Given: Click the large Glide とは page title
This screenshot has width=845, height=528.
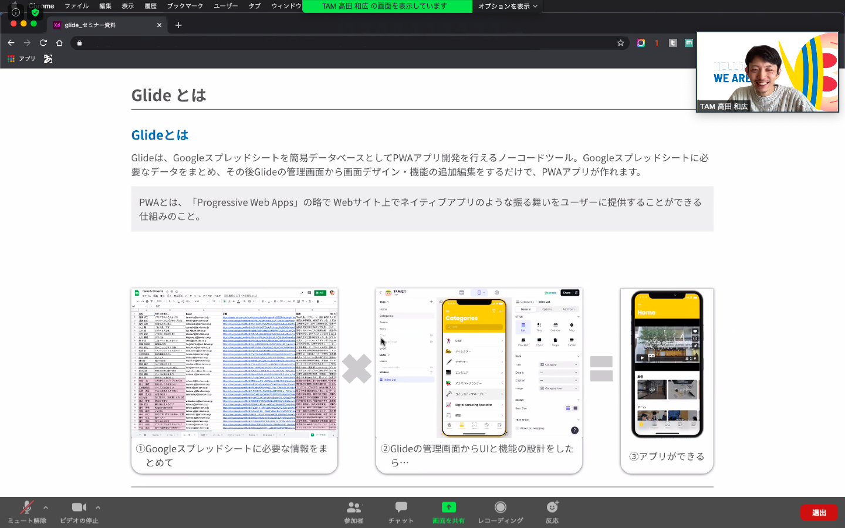Looking at the screenshot, I should click(169, 95).
